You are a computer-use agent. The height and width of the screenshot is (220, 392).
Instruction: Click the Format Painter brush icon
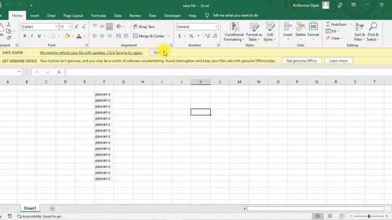pyautogui.click(x=9, y=38)
